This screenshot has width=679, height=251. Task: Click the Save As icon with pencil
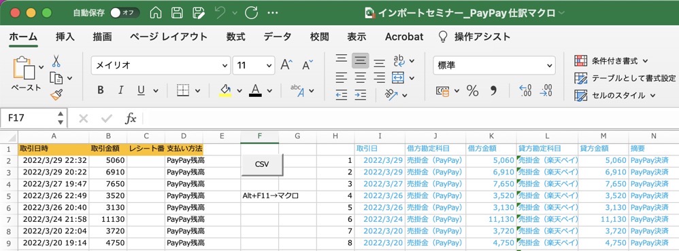[x=199, y=12]
